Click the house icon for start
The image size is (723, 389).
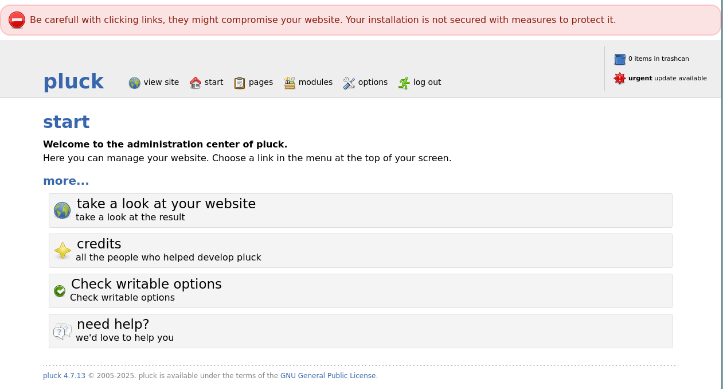[196, 83]
